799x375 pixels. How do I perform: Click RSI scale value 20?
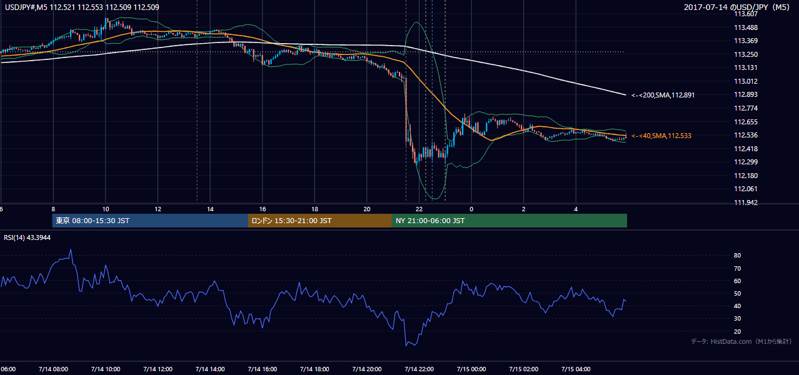[x=738, y=331]
